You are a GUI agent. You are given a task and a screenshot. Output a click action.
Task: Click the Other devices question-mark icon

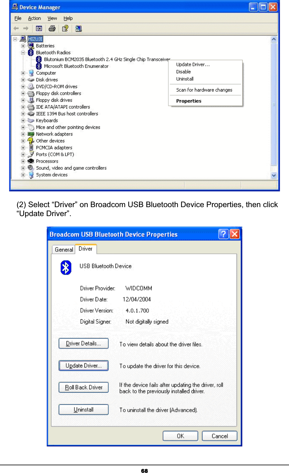[31, 141]
